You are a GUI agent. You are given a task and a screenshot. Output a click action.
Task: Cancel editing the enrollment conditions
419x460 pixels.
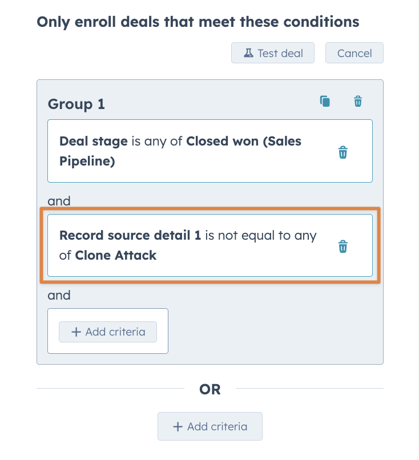[354, 53]
